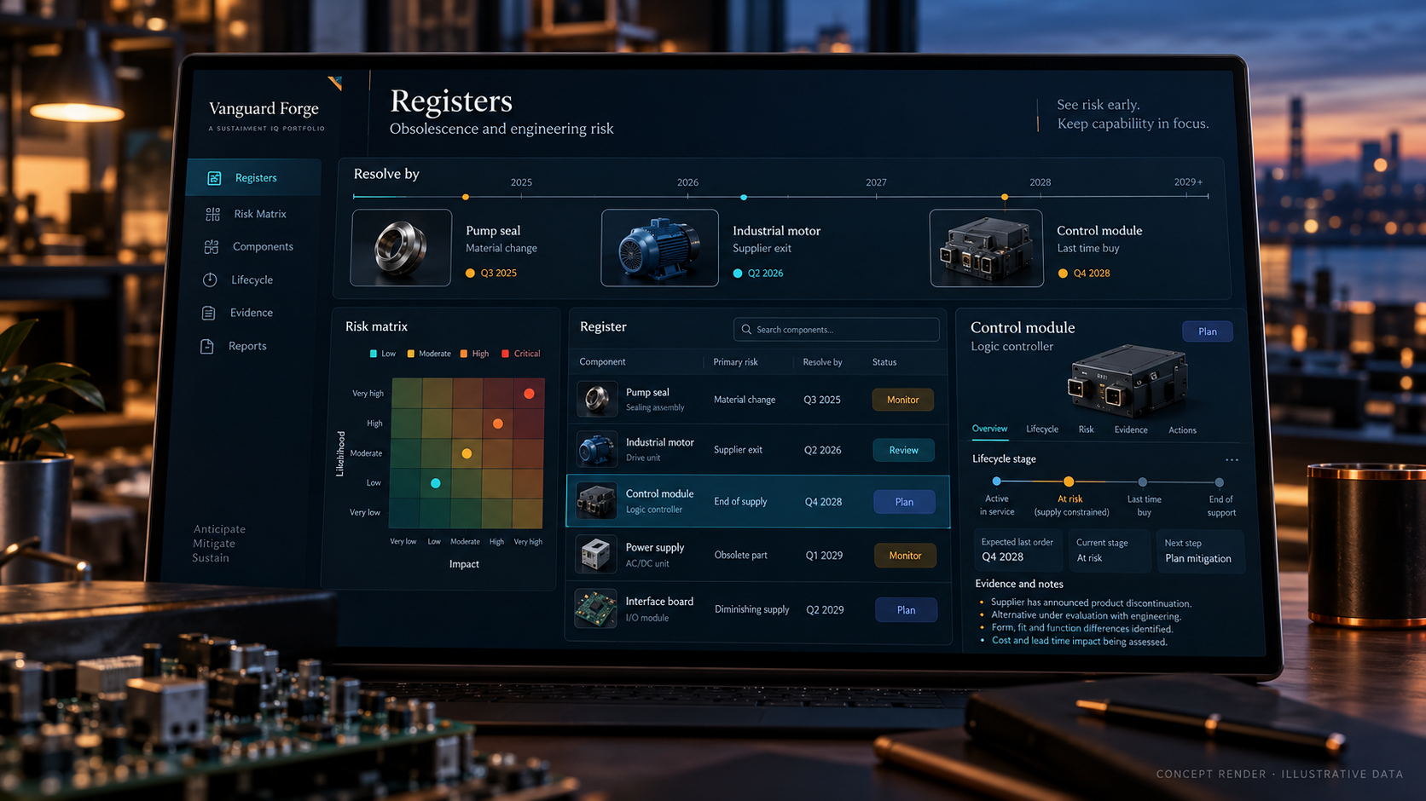Viewport: 1426px width, 801px height.
Task: Sort by the Status column header
Action: [884, 362]
